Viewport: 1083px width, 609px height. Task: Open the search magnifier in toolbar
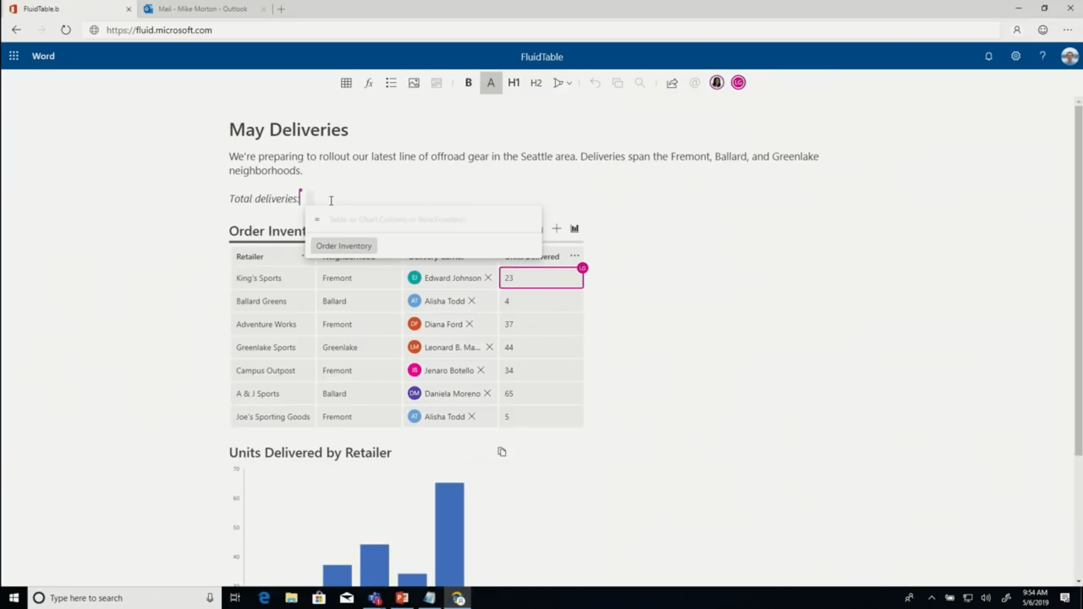pos(640,82)
